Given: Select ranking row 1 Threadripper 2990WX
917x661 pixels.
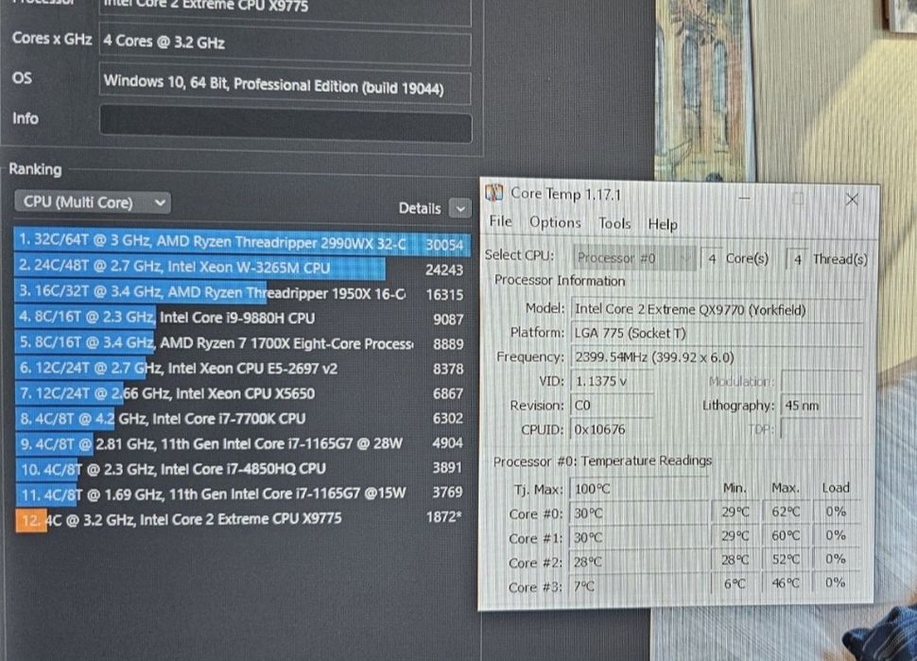Looking at the screenshot, I should (x=241, y=242).
